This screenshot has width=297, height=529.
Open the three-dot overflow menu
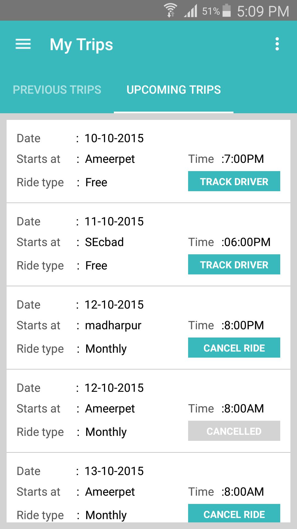pyautogui.click(x=277, y=44)
